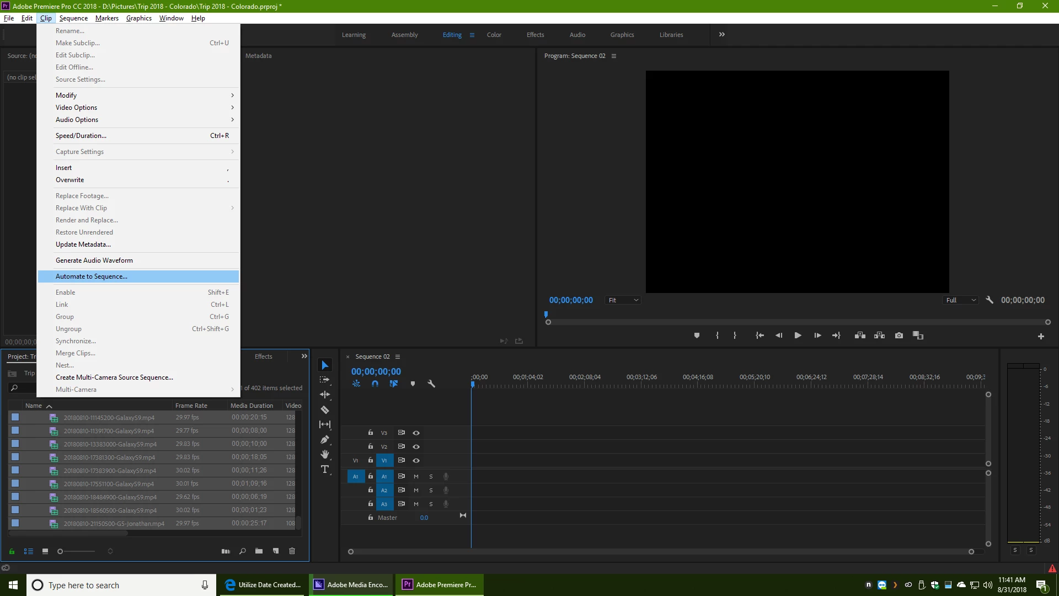Switch to the Color workspace tab
This screenshot has height=596, width=1059.
click(494, 35)
